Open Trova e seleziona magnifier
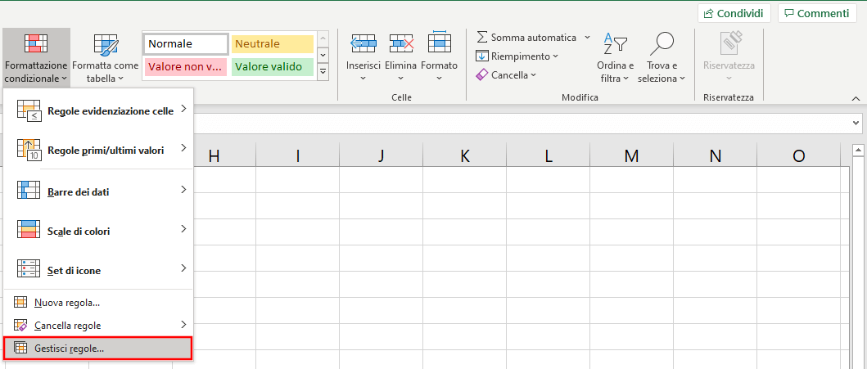The width and height of the screenshot is (867, 369). (x=662, y=57)
